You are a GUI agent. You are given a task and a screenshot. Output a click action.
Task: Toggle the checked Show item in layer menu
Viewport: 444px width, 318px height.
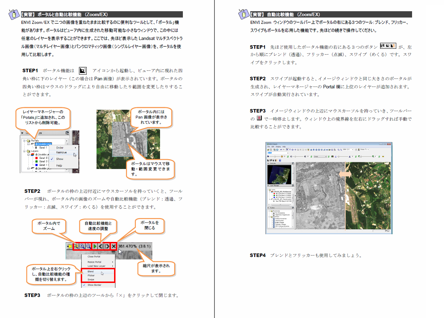pyautogui.click(x=63, y=159)
